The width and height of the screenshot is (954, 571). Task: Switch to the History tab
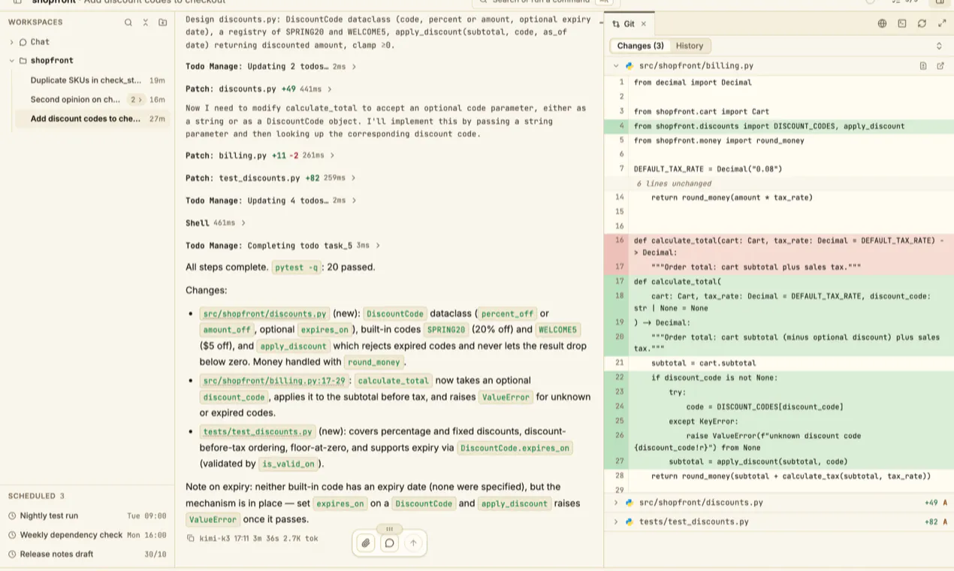690,46
